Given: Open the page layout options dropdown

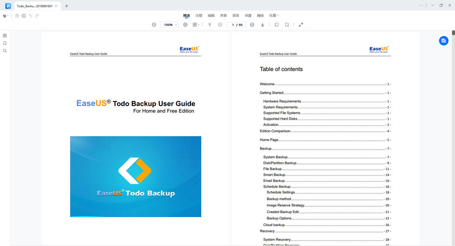Looking at the screenshot, I should [x=195, y=25].
